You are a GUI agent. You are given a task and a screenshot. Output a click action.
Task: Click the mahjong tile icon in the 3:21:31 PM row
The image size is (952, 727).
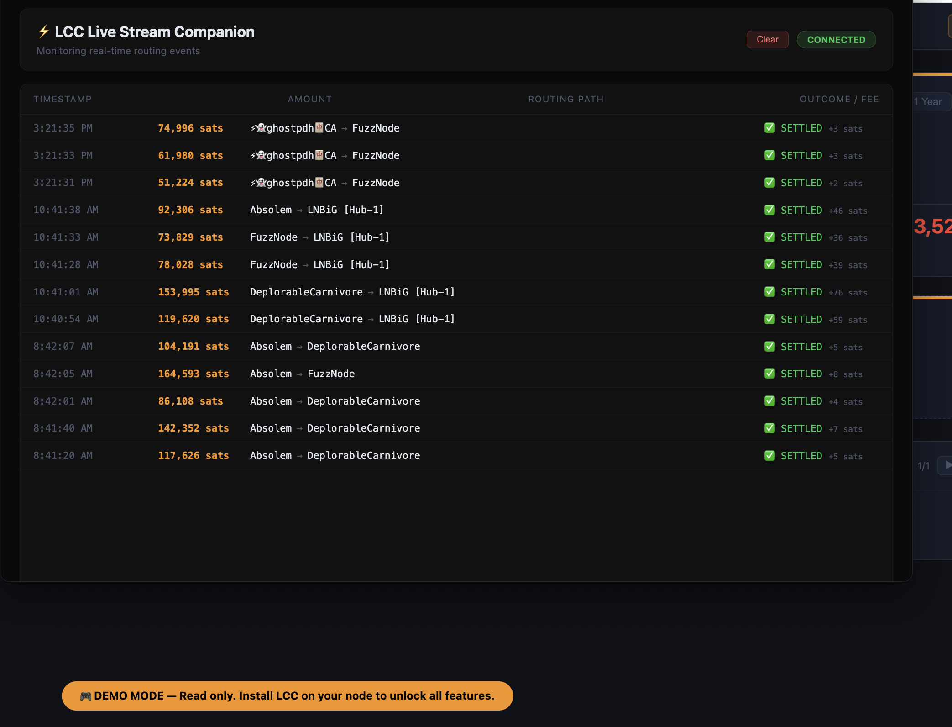319,182
